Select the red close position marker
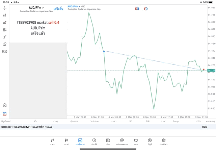Image resolution: width=216 pixels, height=151 pixels. [x=204, y=70]
